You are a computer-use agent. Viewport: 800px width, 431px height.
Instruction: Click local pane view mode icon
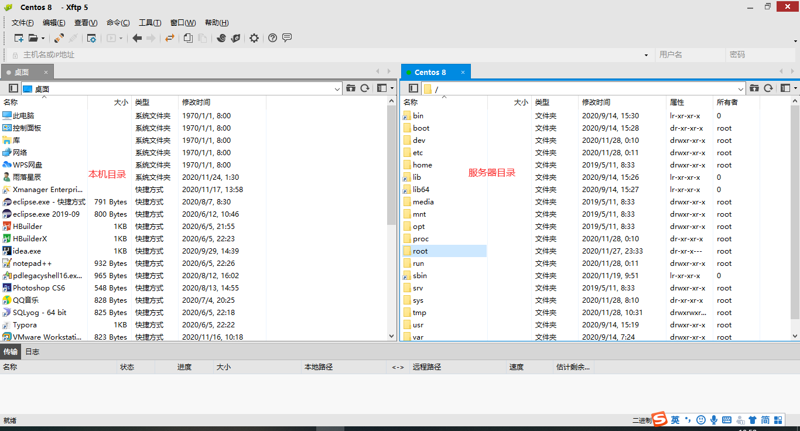382,88
